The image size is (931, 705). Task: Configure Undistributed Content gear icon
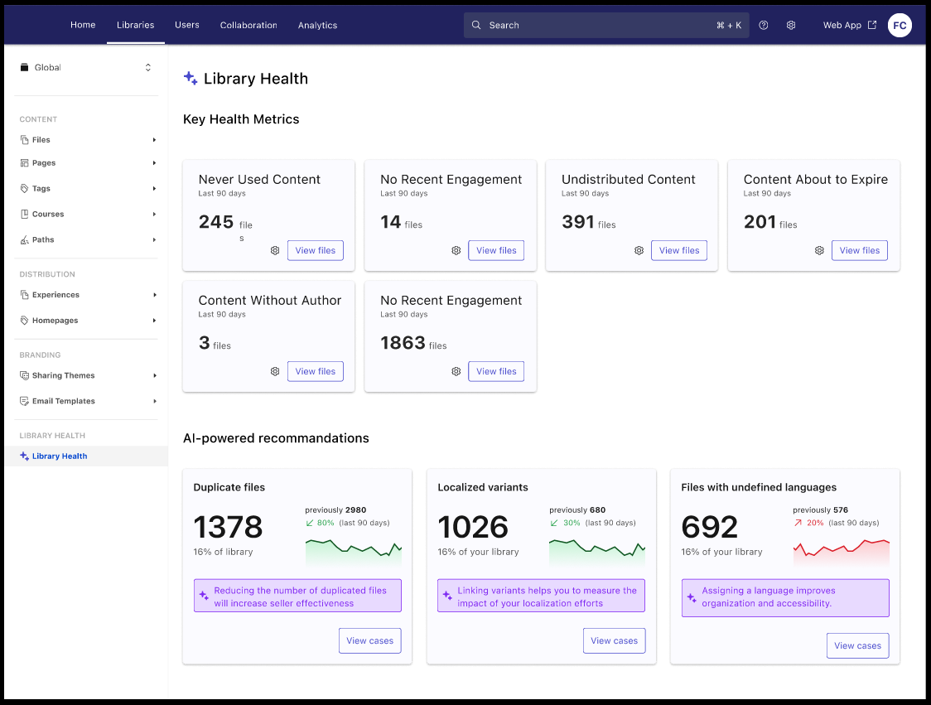[639, 251]
